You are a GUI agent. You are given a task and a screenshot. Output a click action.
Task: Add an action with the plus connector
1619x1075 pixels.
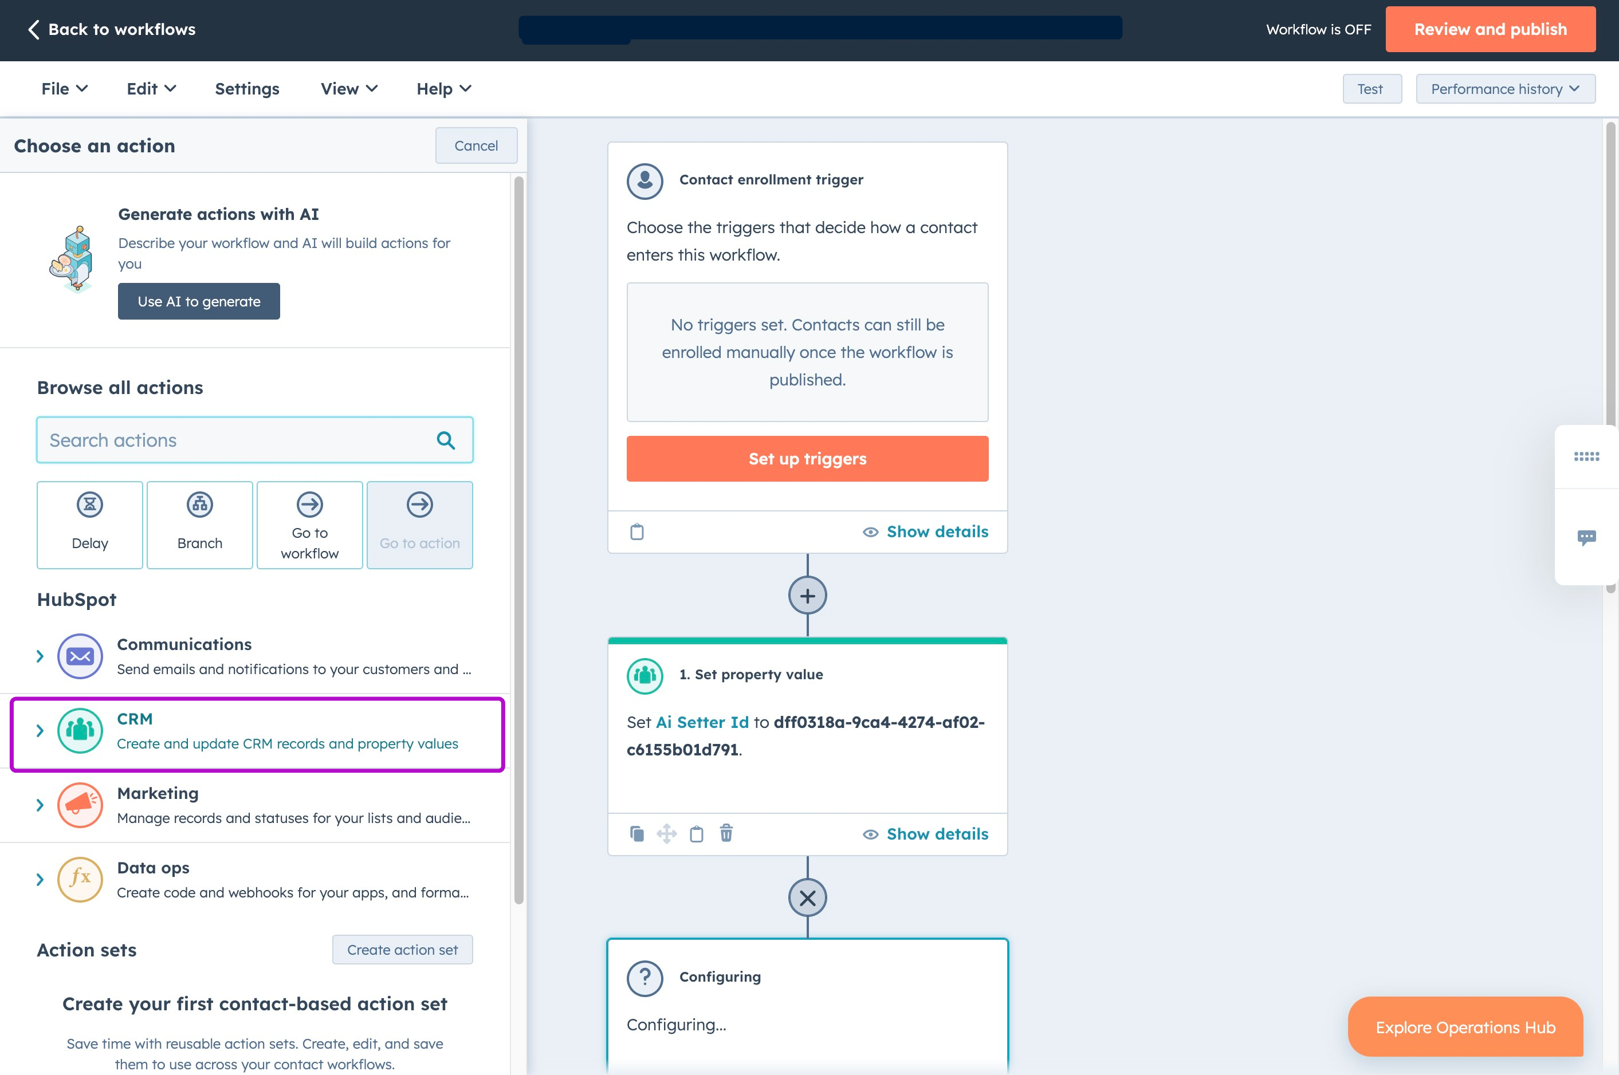click(x=808, y=596)
